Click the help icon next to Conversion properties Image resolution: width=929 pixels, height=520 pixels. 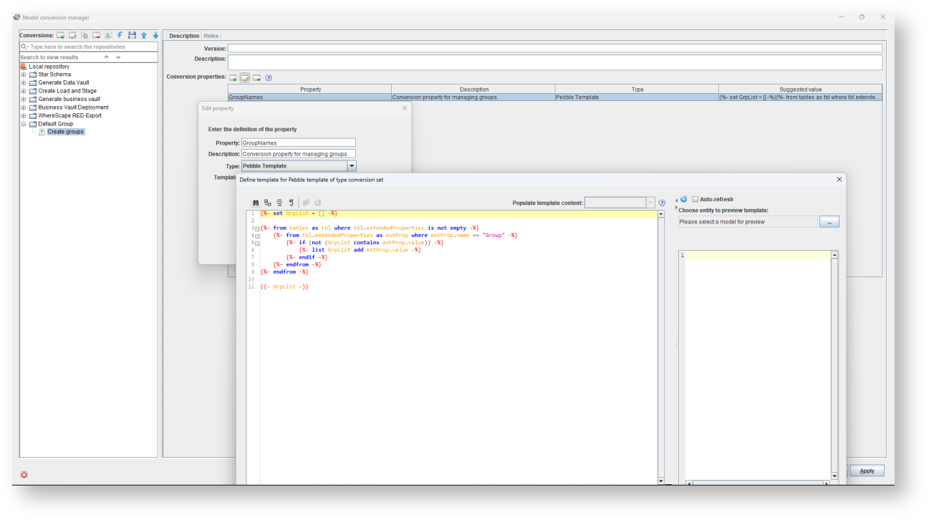(x=269, y=77)
